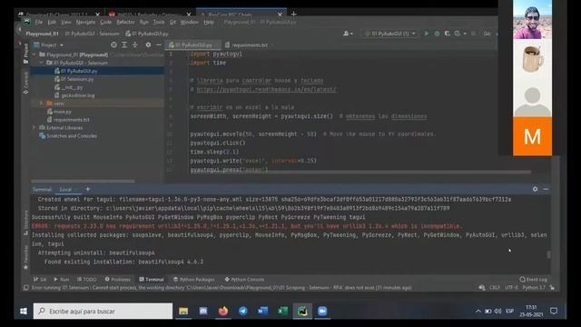Click the volume icon in system tray
581x327 pixels.
click(x=497, y=311)
